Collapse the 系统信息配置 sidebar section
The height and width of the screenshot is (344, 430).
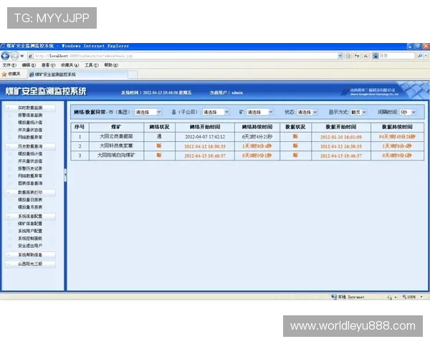tap(30, 216)
